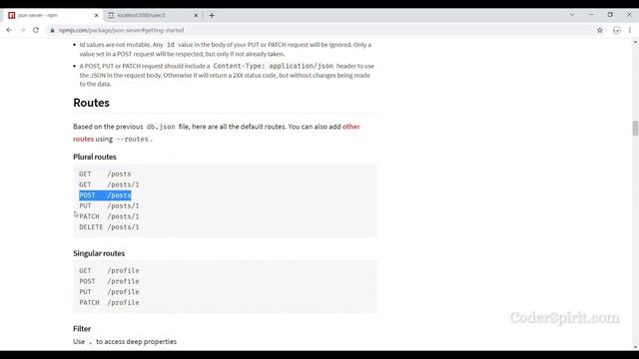
Task: Click the 'Plural routes' subheading
Action: point(95,157)
